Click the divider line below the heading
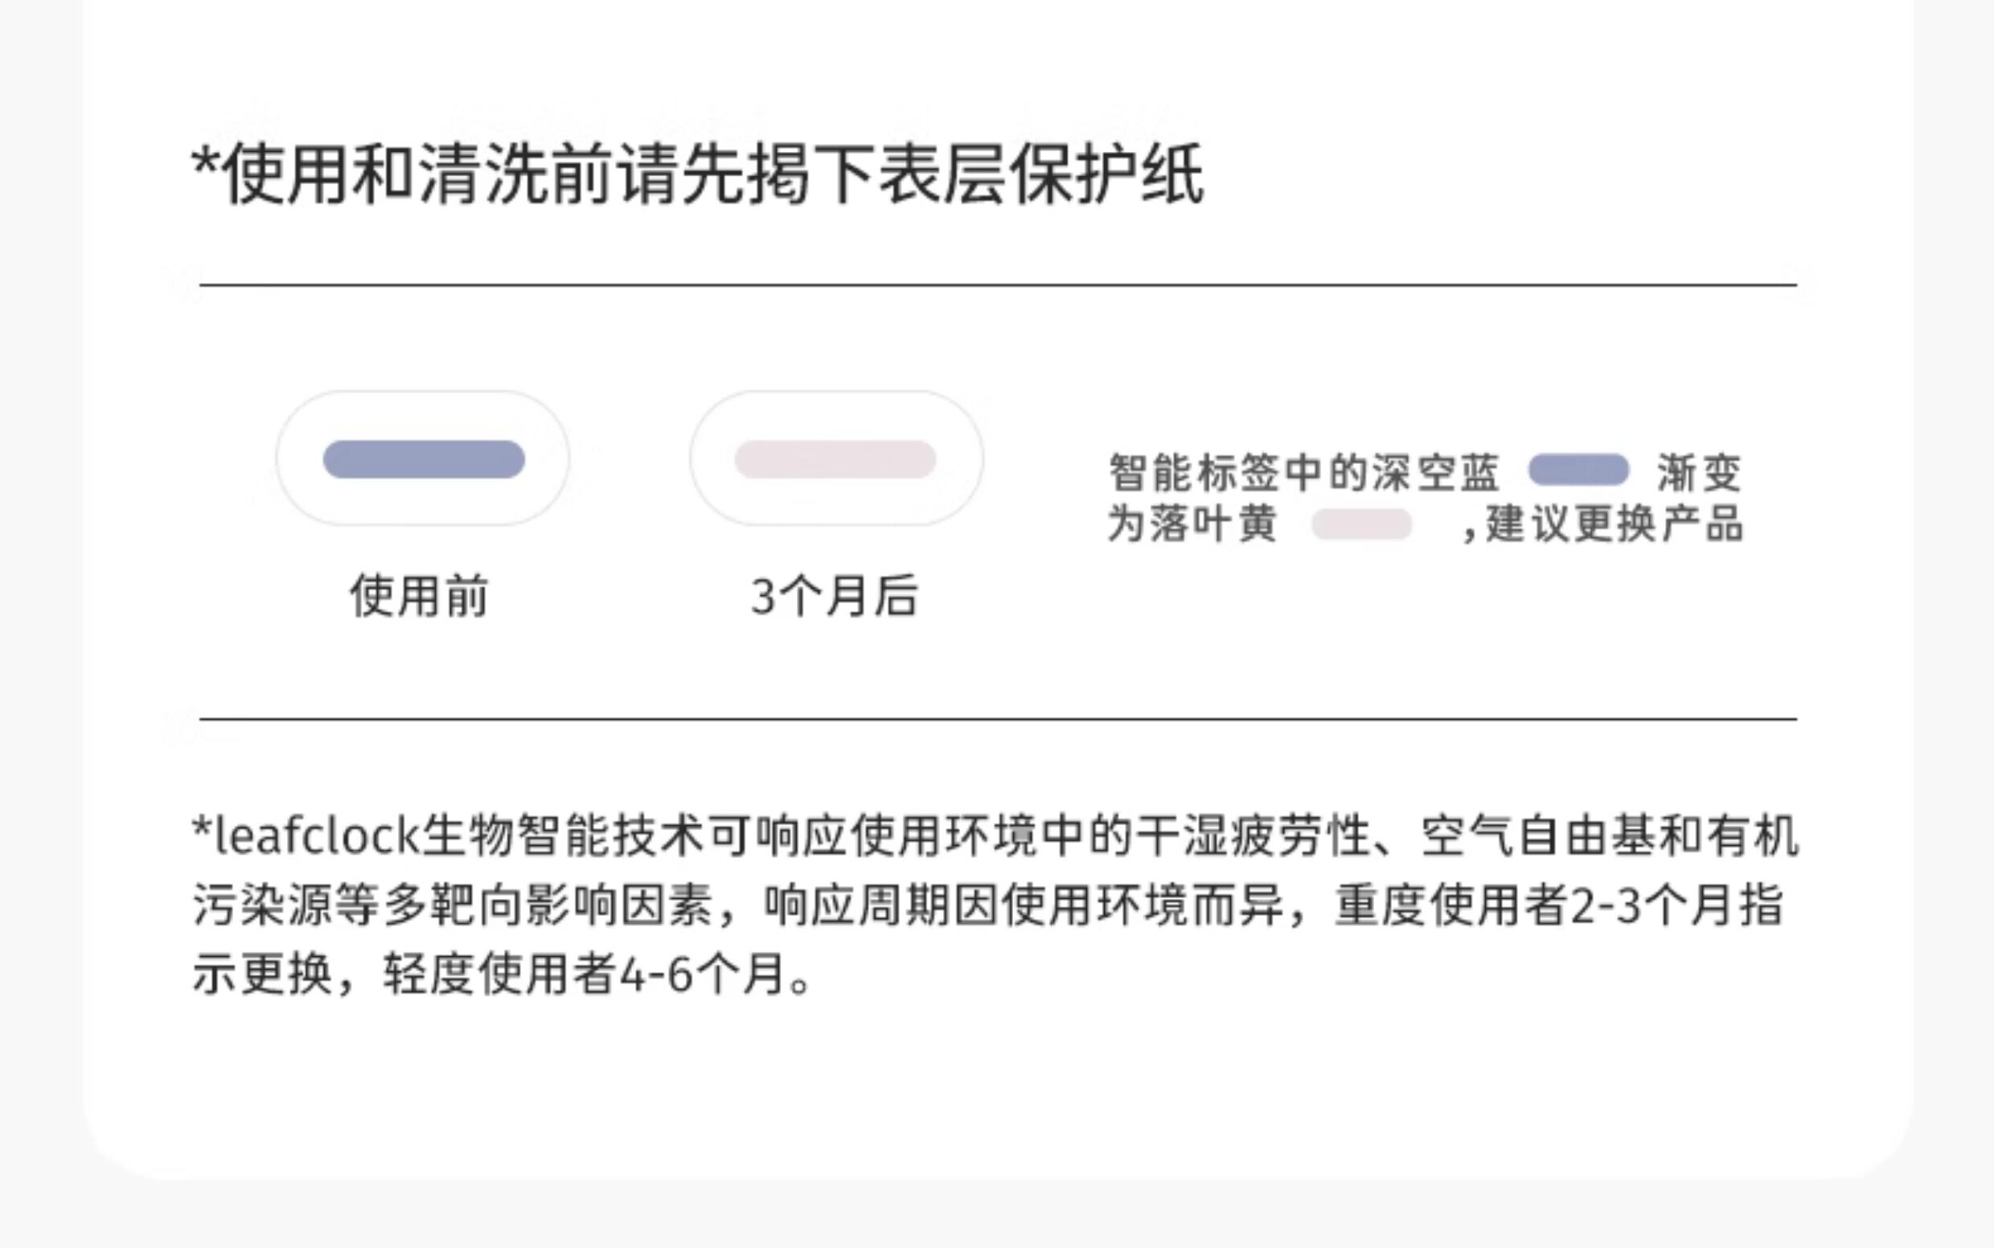The height and width of the screenshot is (1248, 1994). pyautogui.click(x=997, y=285)
